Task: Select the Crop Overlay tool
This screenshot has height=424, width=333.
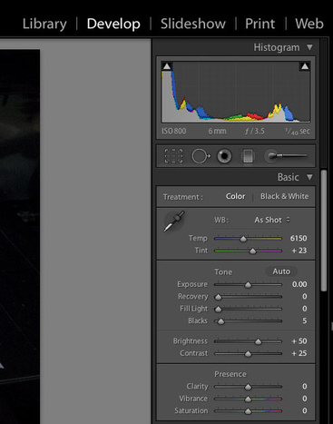Action: (173, 156)
